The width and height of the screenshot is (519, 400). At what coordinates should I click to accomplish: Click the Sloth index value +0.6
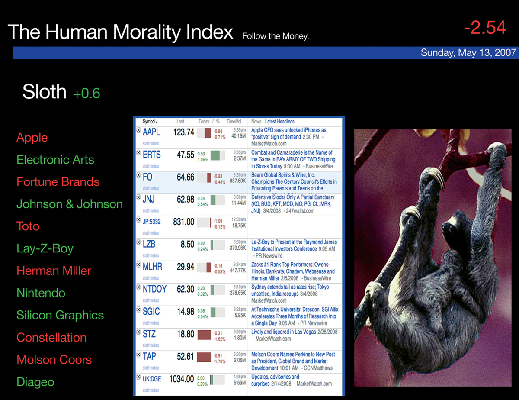pyautogui.click(x=86, y=93)
